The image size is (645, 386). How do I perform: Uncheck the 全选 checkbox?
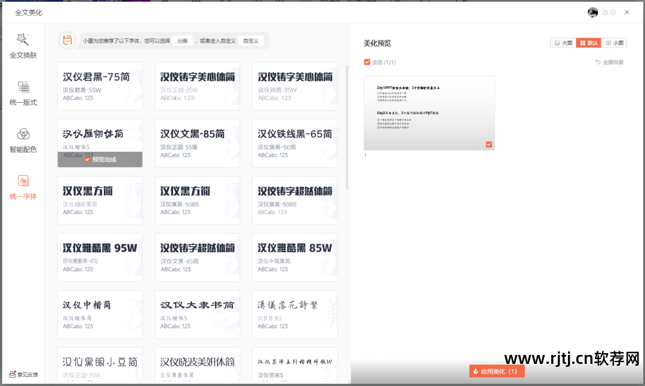(367, 62)
